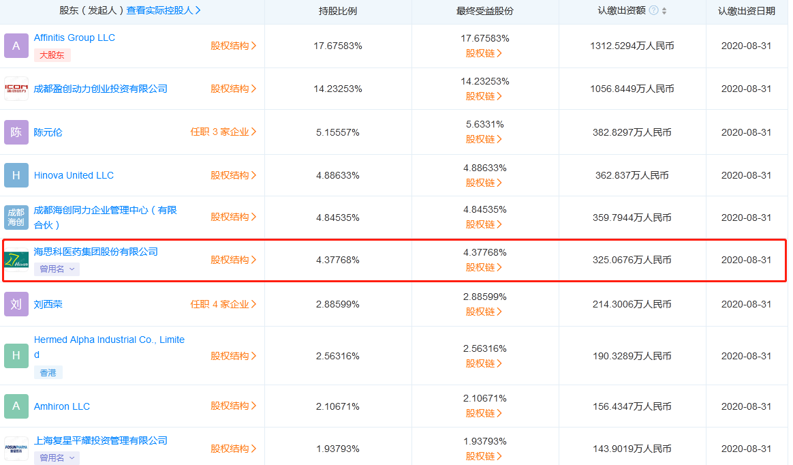Open 成都海创同力企业管理中心 link

coord(105,217)
